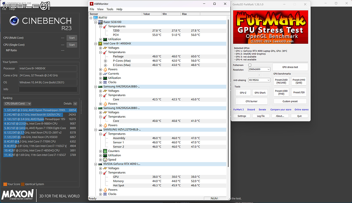Expand the P-Cores (Max) temperature row
Image resolution: width=352 pixels, height=203 pixels.
pyautogui.click(x=105, y=61)
